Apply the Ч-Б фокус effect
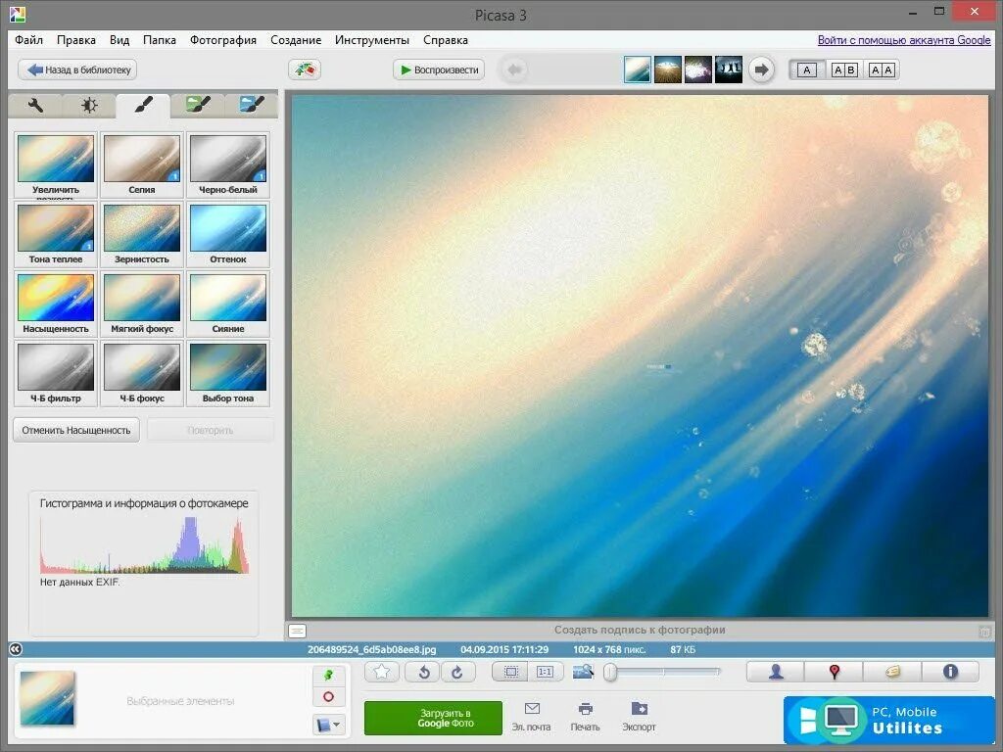The height and width of the screenshot is (752, 1003). [x=142, y=374]
